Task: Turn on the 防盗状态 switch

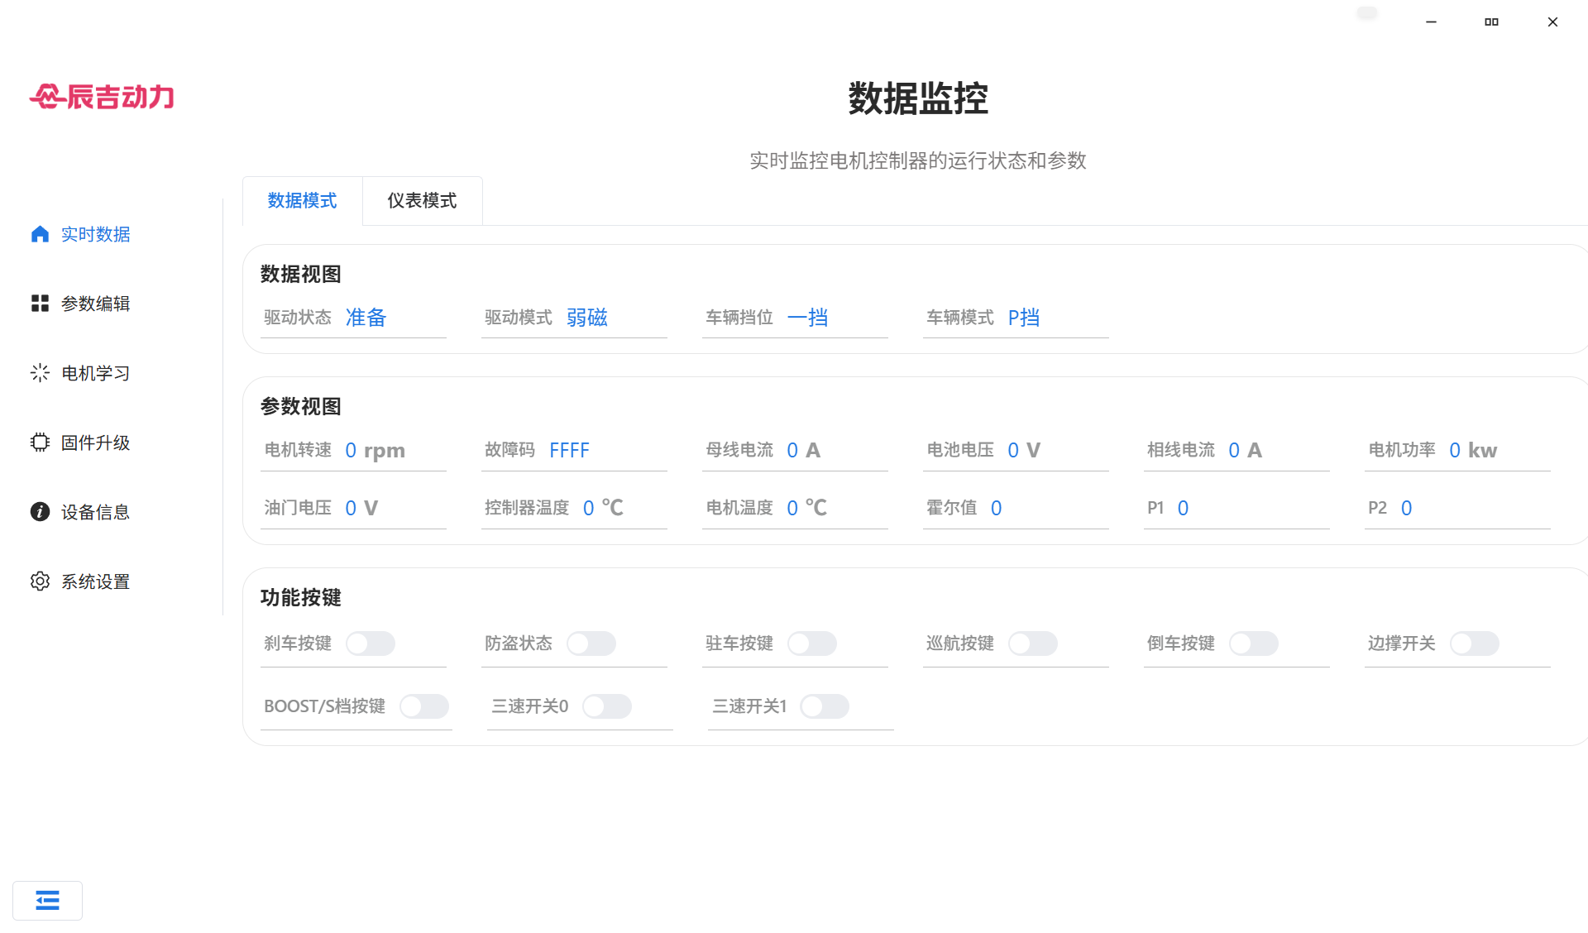Action: pos(591,643)
